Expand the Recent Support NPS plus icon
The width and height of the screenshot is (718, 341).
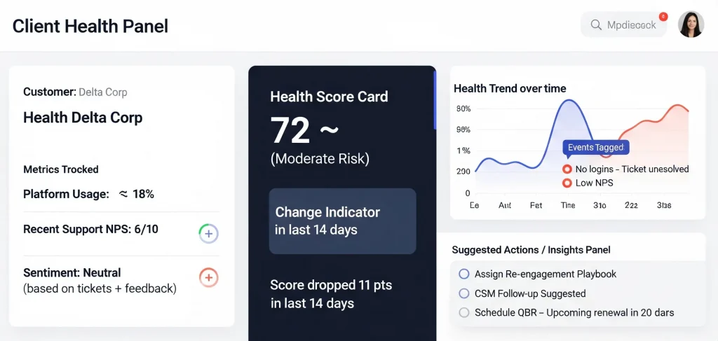coord(208,234)
